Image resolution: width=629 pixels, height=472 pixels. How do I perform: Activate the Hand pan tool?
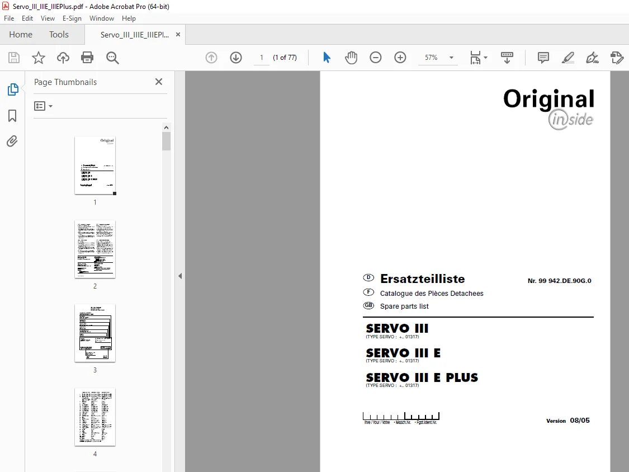tap(351, 58)
